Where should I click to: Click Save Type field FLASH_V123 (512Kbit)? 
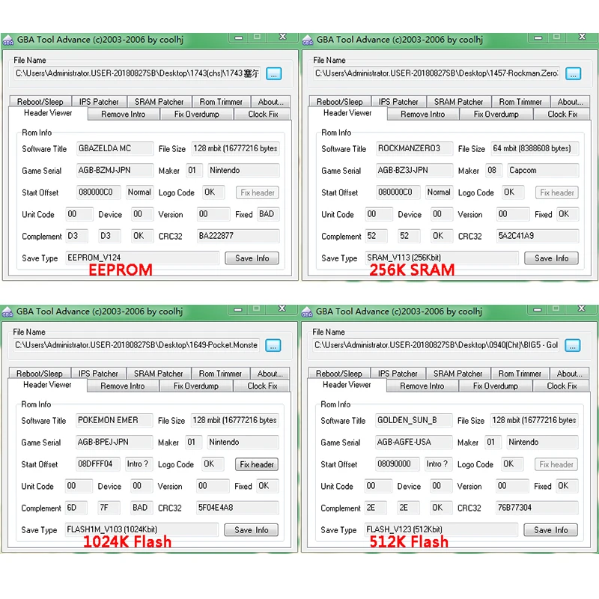click(441, 529)
